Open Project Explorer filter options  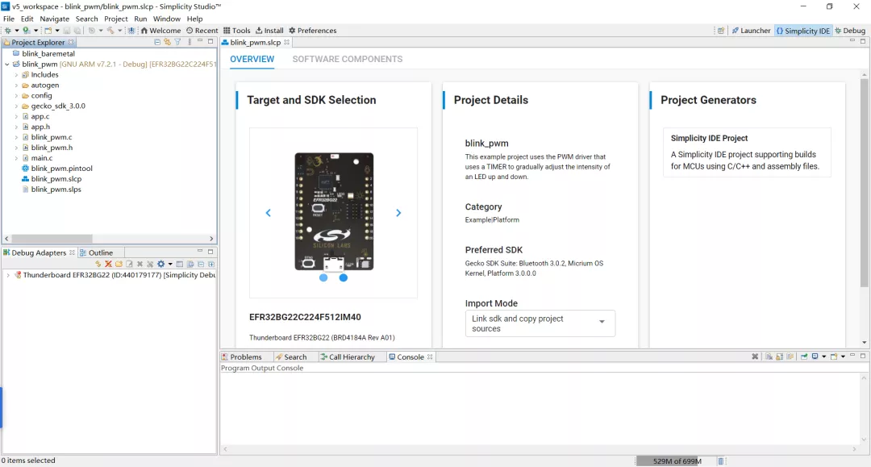coord(177,42)
